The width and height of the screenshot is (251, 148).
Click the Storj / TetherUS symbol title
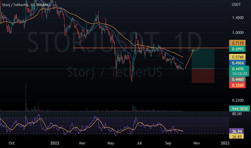click(26, 5)
